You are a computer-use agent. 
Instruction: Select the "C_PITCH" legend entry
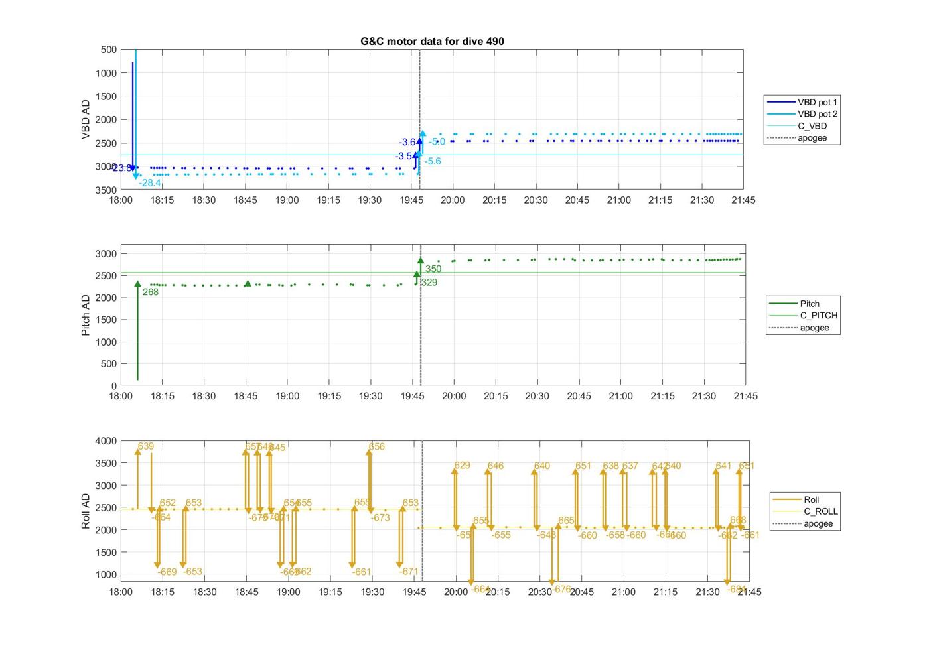point(818,316)
